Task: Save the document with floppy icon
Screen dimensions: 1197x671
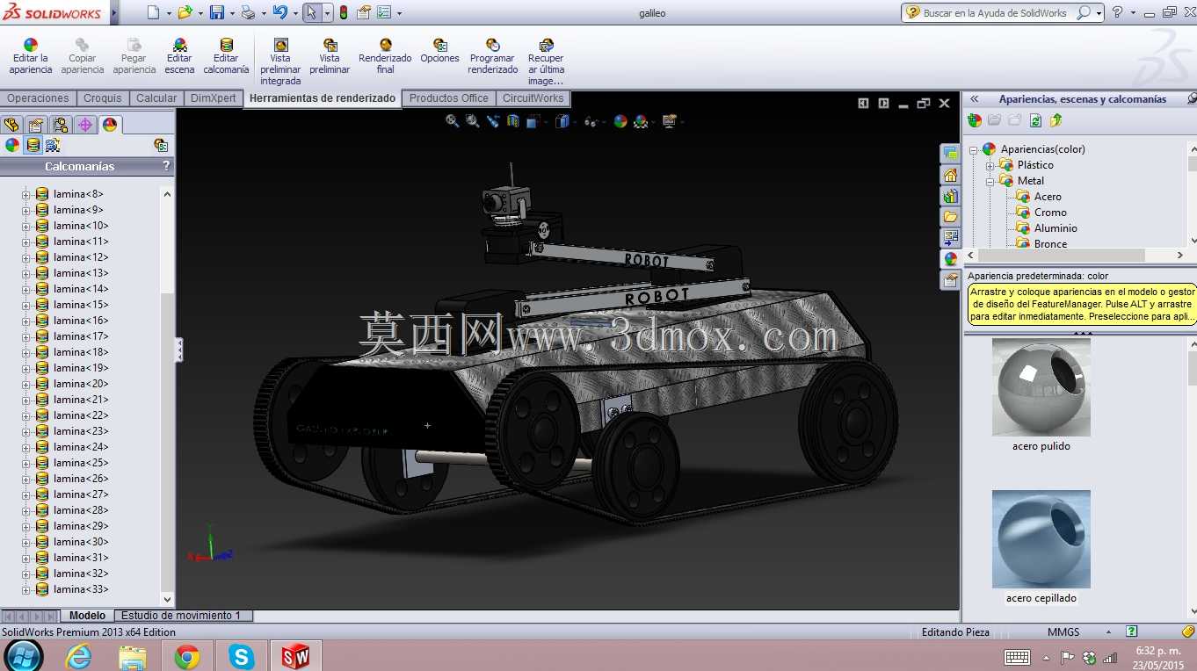Action: 216,12
